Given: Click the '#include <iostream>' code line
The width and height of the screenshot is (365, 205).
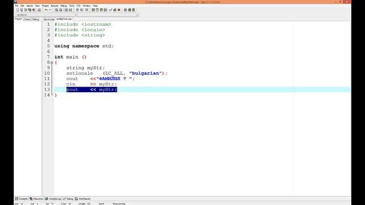Looking at the screenshot, I should [x=83, y=24].
